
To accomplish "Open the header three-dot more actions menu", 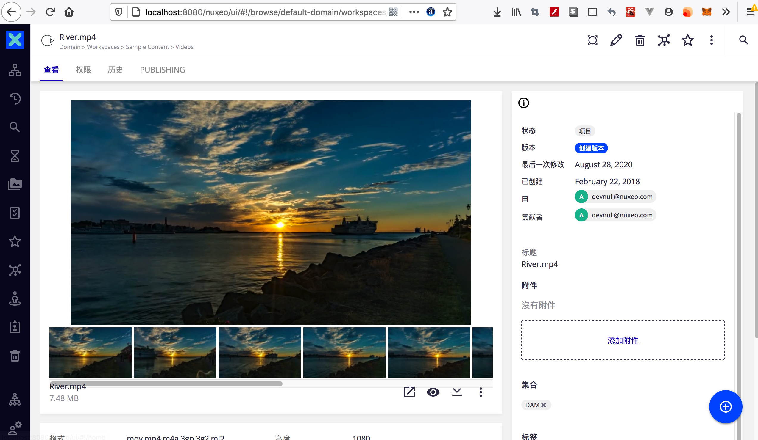I will click(x=711, y=40).
